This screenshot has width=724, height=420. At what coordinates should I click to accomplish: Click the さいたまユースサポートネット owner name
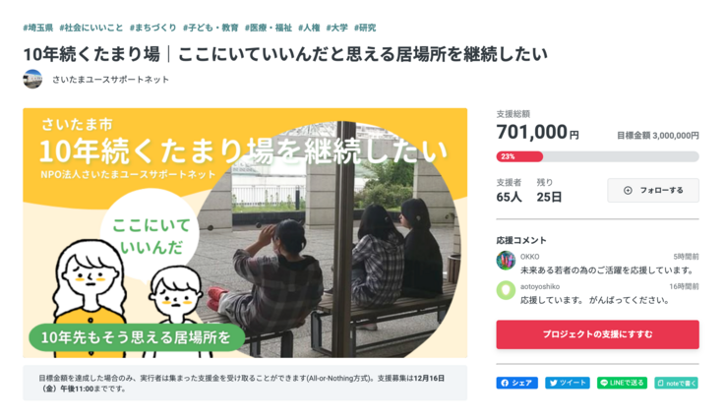[x=110, y=80]
